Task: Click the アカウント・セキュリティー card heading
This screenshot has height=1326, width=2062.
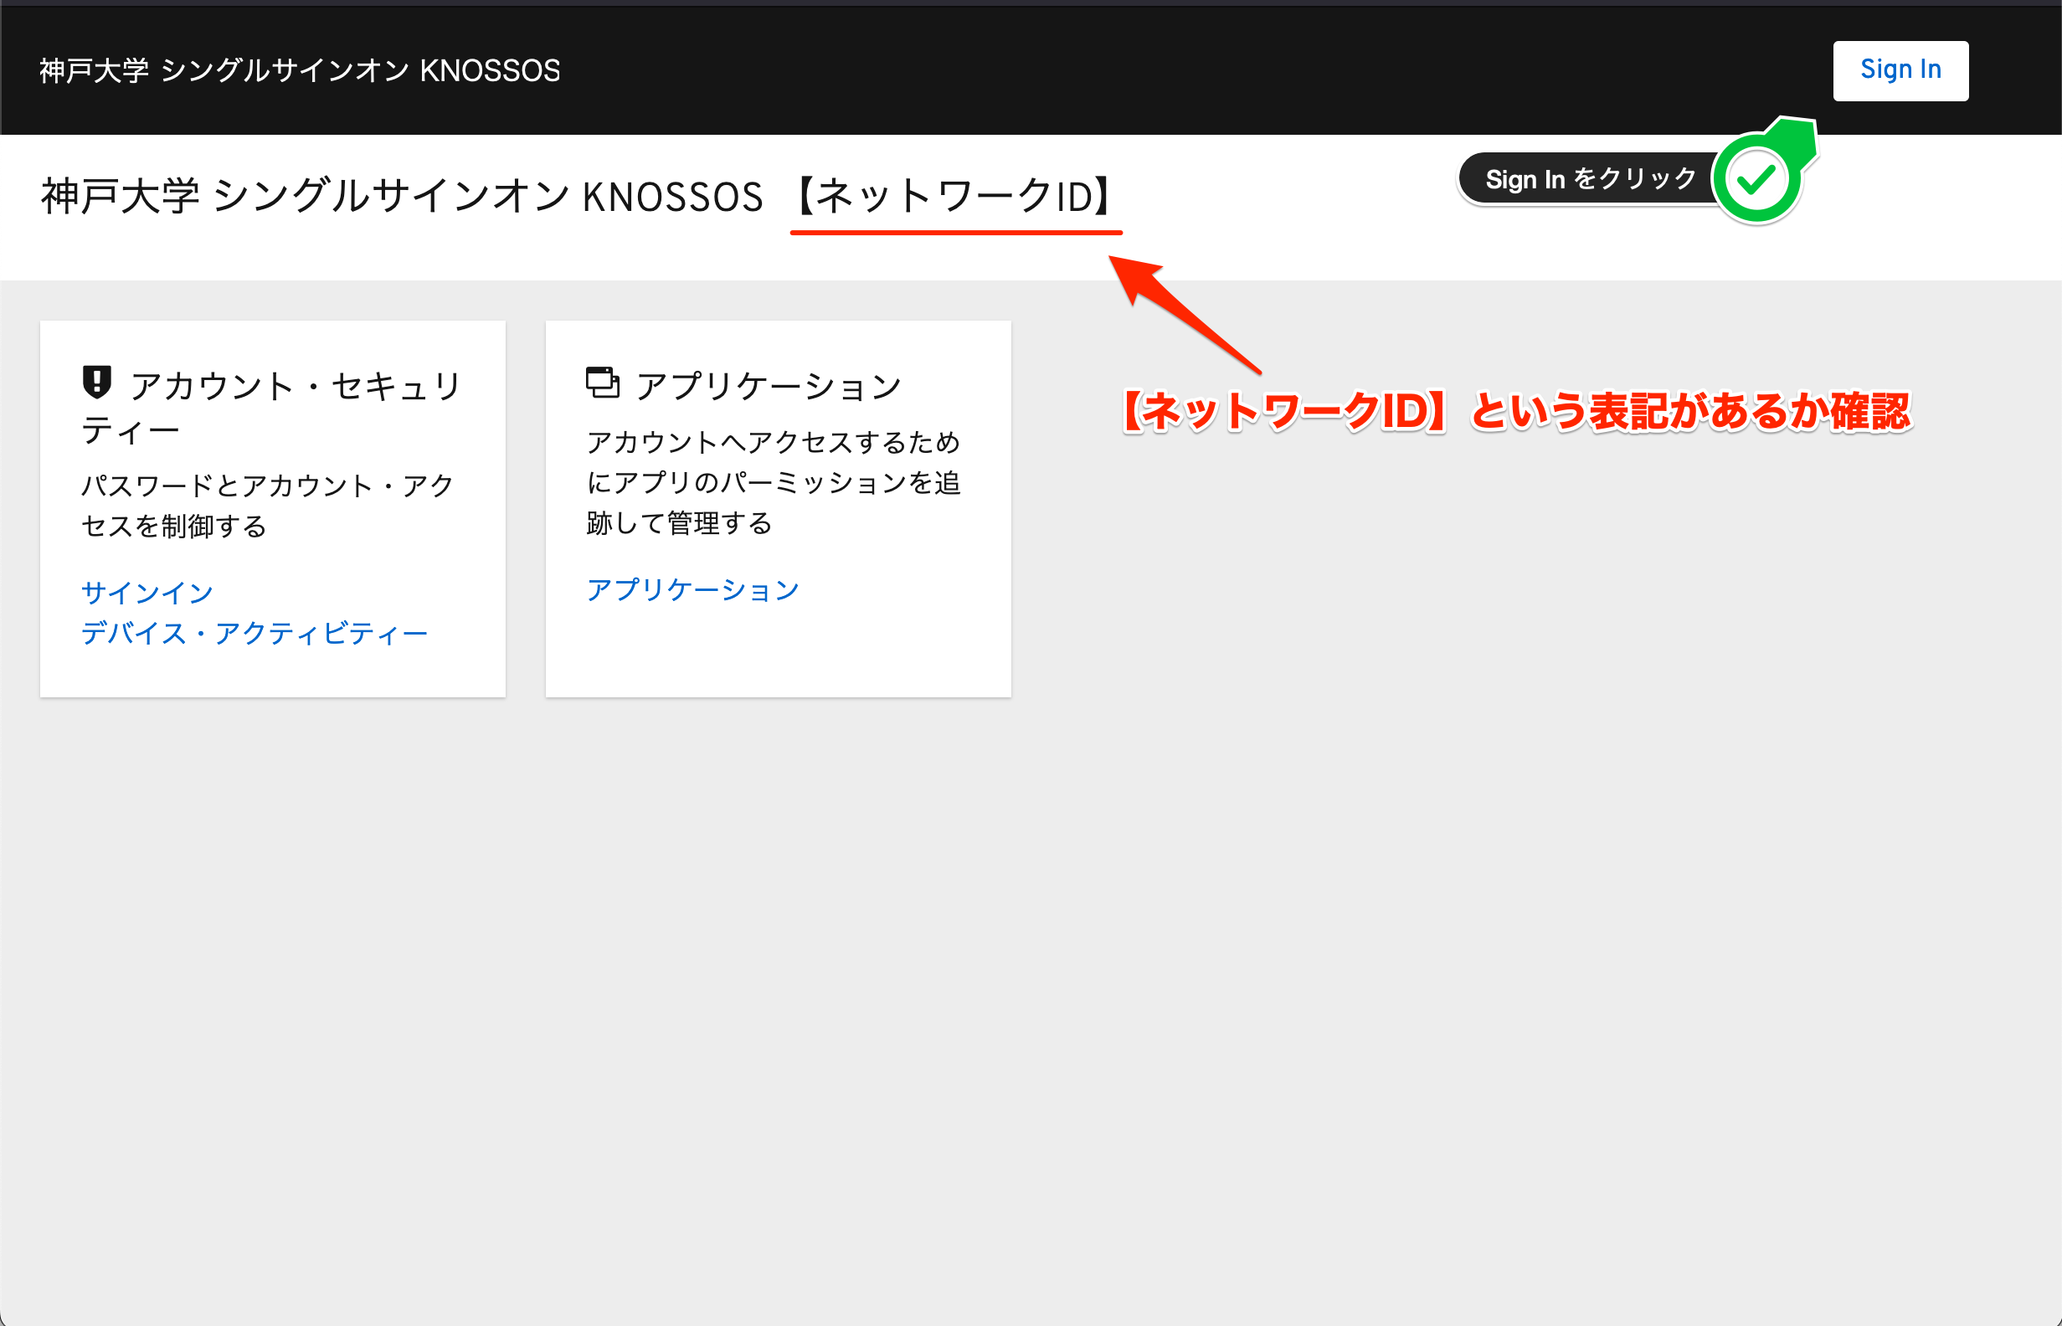Action: [272, 408]
